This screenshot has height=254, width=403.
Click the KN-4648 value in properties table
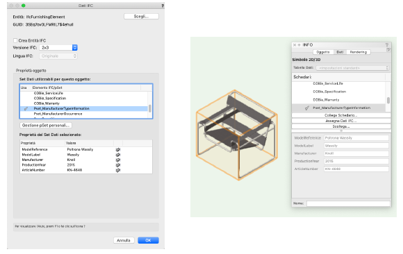pyautogui.click(x=74, y=170)
